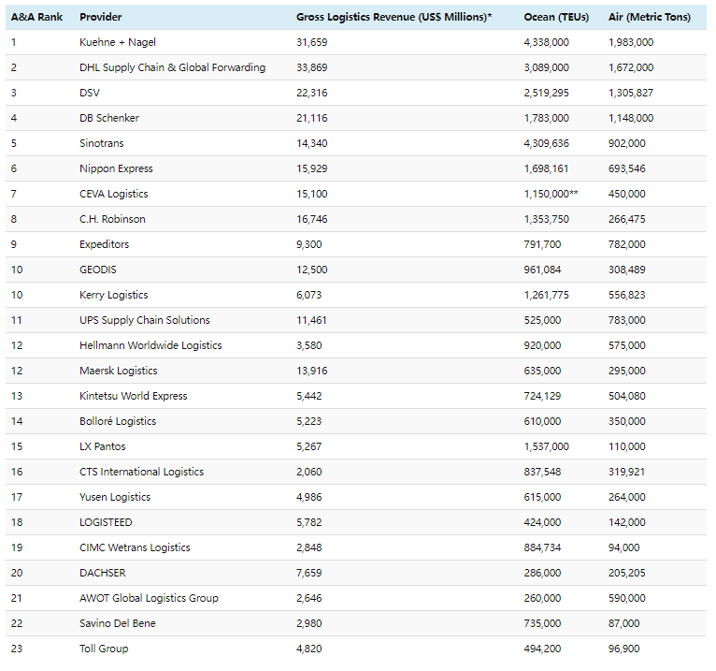The height and width of the screenshot is (671, 716).
Task: Click UPS Supply Chain Solutions
Action: (x=145, y=321)
